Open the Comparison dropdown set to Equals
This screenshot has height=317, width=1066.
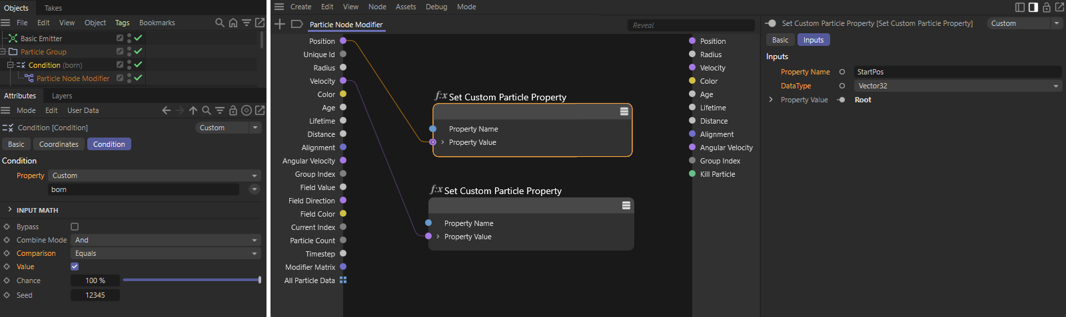165,253
